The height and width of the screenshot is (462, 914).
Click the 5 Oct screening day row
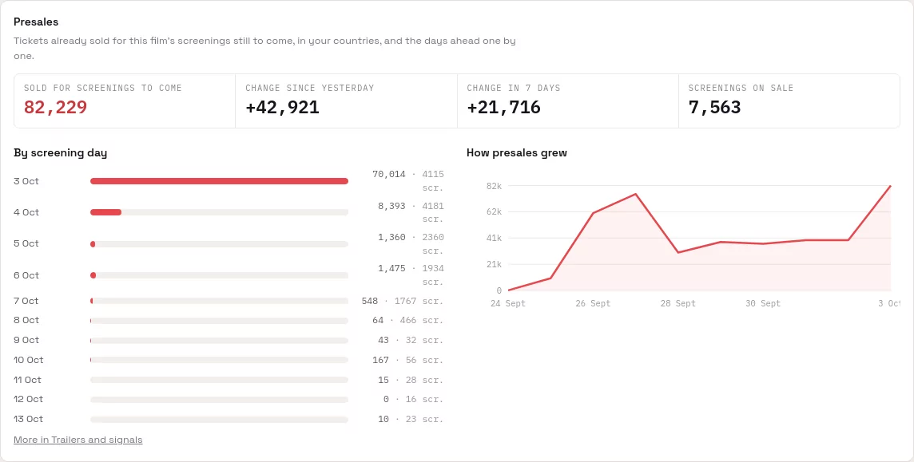coord(229,244)
